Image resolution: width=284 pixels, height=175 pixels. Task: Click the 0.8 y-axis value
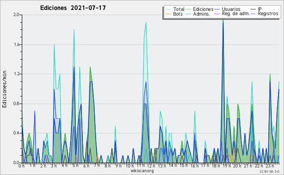click(x=16, y=104)
